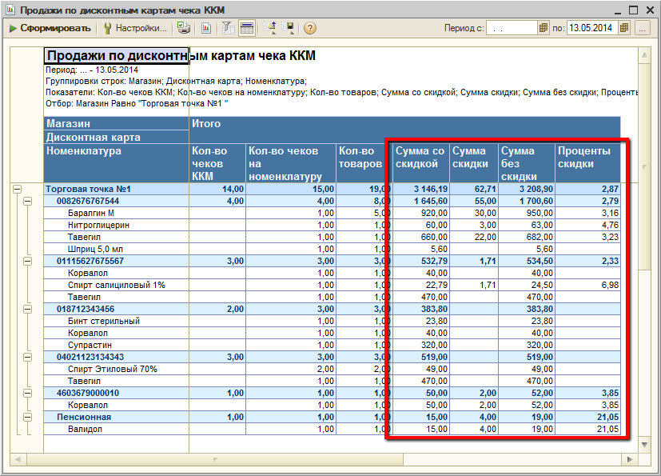Viewport: 661px width, 476px height.
Task: Collapse the Пенсионная card group
Action: pyautogui.click(x=28, y=418)
